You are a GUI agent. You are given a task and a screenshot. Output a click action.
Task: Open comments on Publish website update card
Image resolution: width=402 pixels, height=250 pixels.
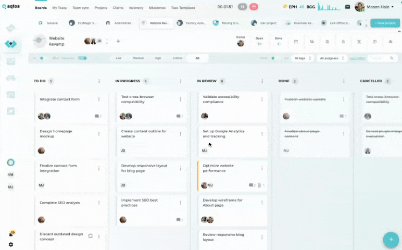tap(343, 116)
